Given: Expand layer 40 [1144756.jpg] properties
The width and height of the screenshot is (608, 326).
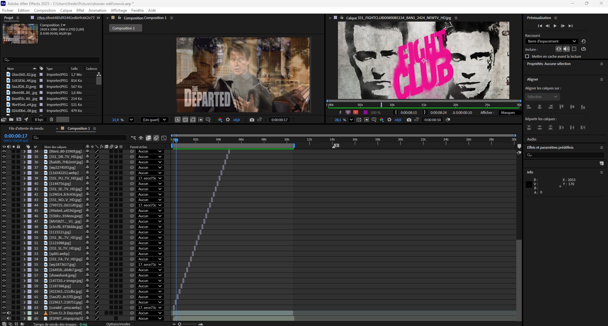Looking at the screenshot, I should pos(24,184).
